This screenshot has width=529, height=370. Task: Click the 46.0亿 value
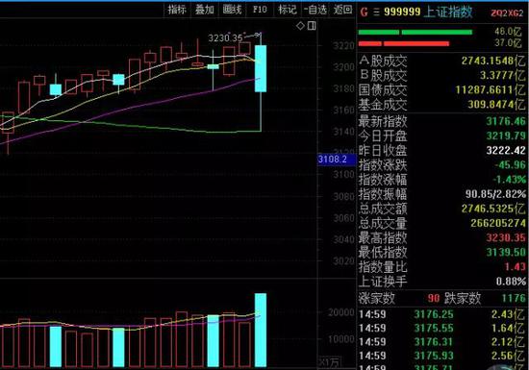508,32
